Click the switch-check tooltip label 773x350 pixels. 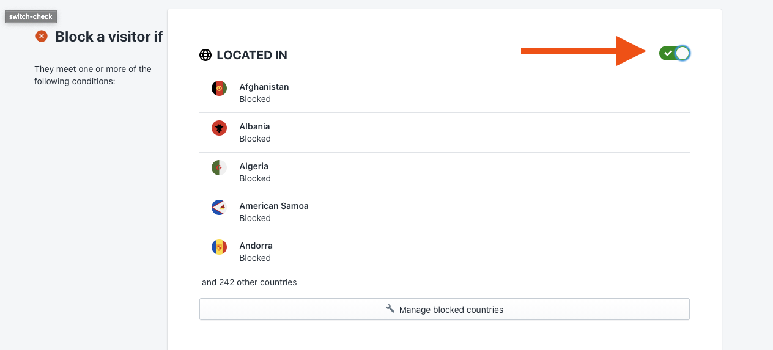click(31, 16)
